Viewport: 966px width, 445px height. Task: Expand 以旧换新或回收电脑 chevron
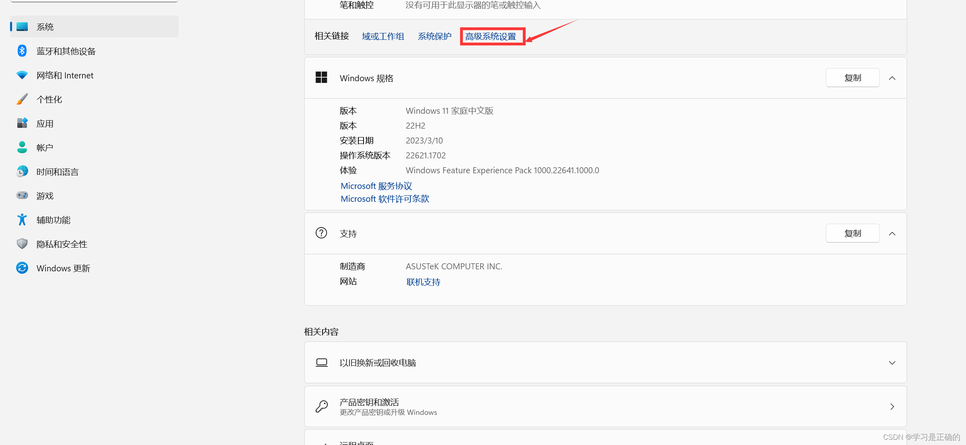pyautogui.click(x=892, y=363)
